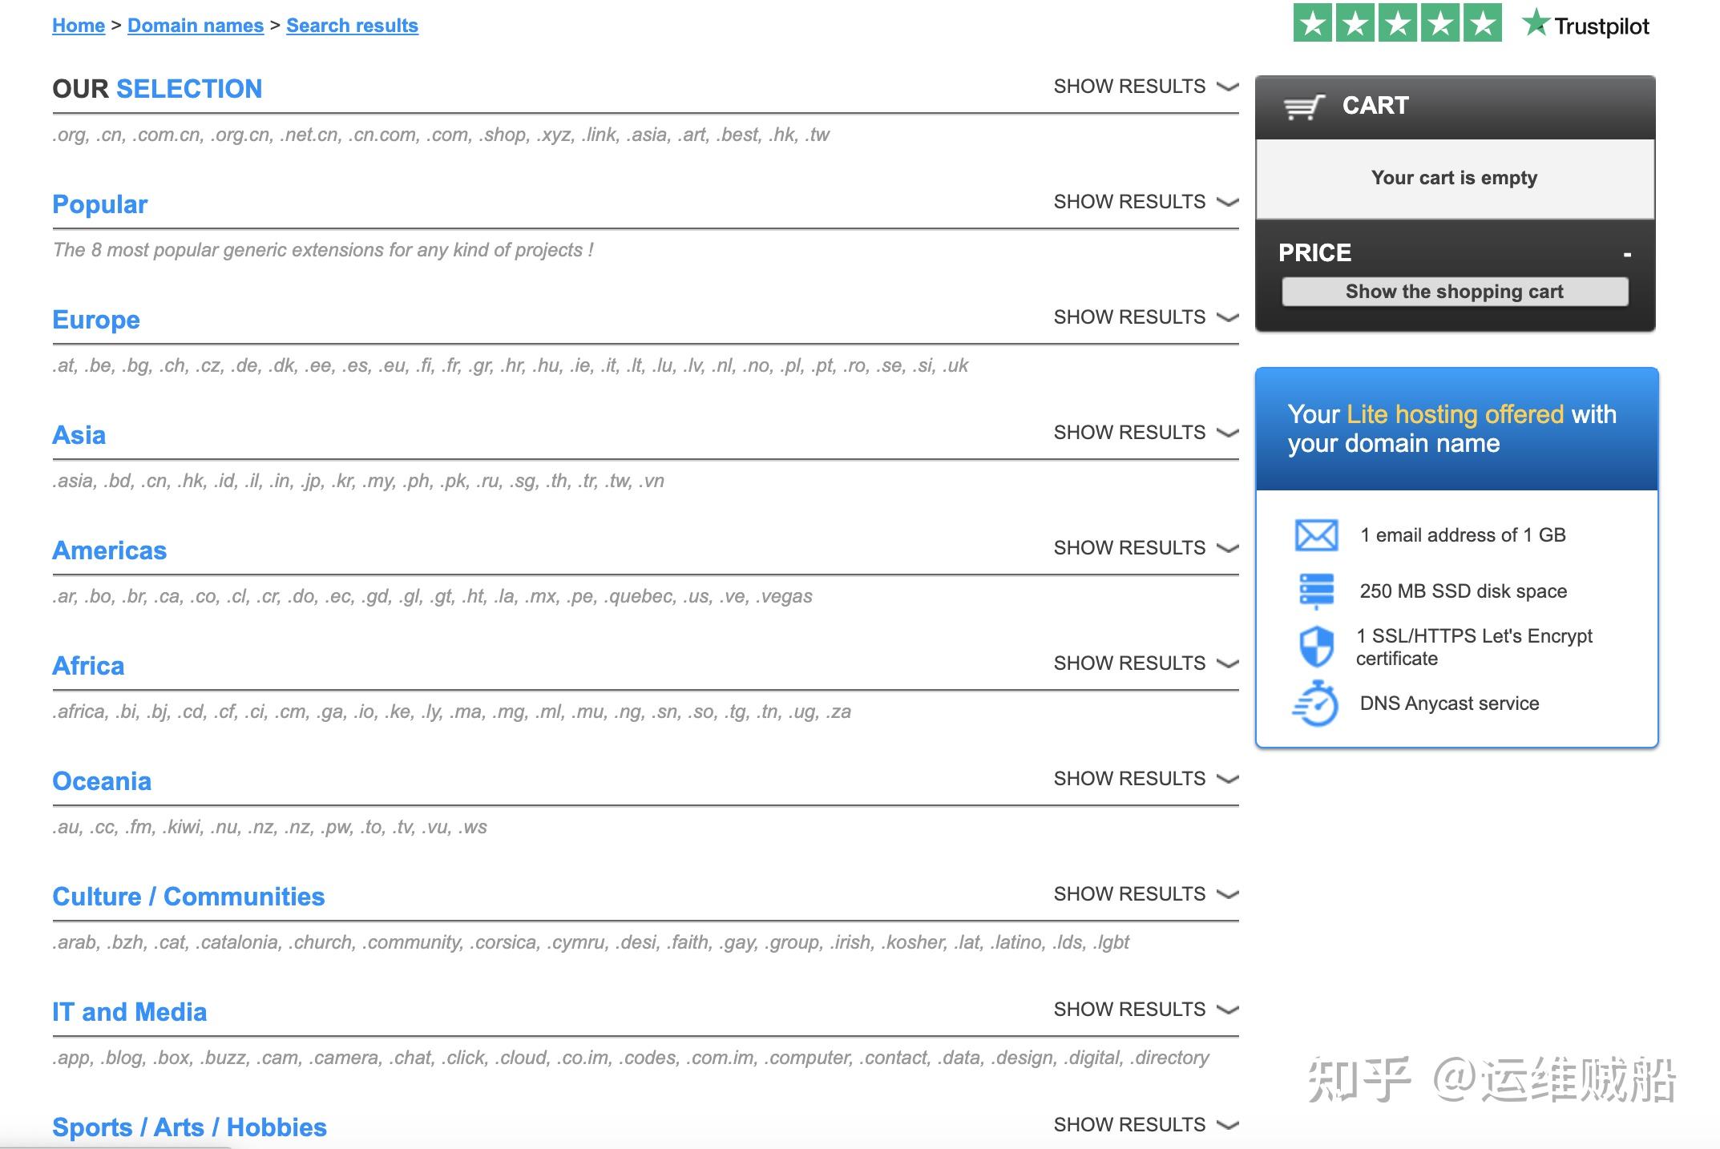Show results for Africa extensions
1720x1149 pixels.
(x=1146, y=663)
